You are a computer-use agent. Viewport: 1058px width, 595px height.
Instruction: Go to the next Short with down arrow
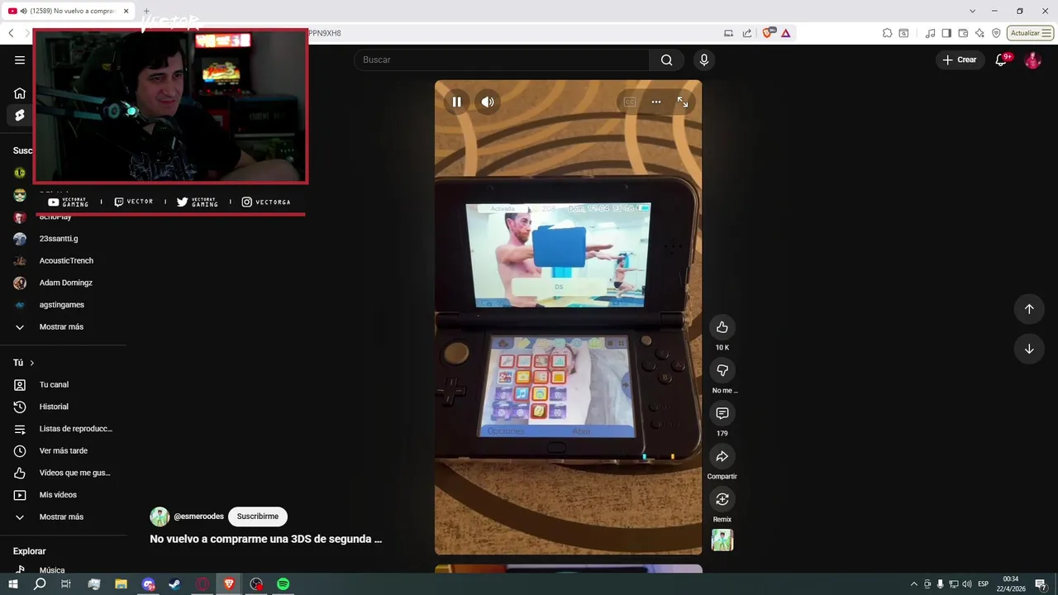(x=1029, y=349)
